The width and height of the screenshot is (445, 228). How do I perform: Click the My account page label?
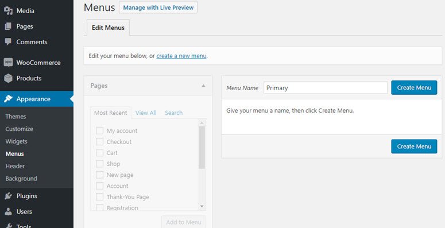pos(122,130)
